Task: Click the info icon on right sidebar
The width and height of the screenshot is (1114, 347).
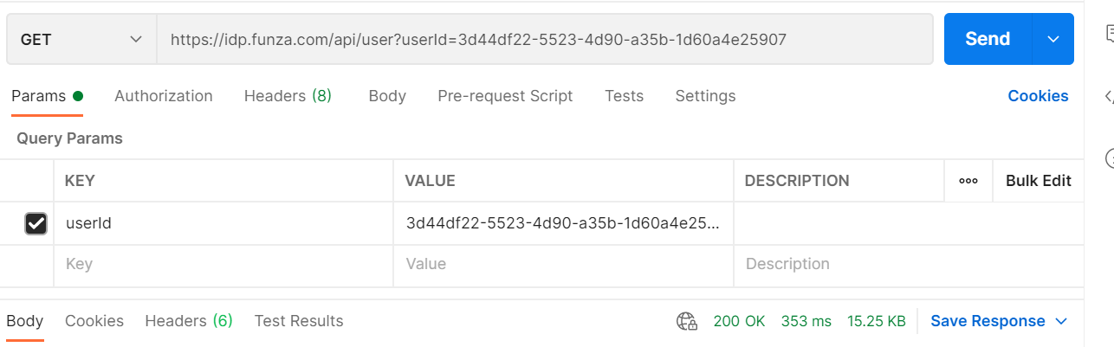Action: pyautogui.click(x=1110, y=158)
